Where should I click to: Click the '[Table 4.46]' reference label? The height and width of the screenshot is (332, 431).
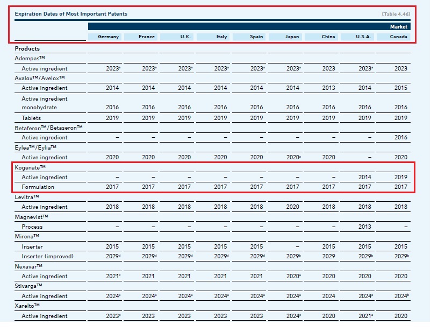click(x=396, y=14)
